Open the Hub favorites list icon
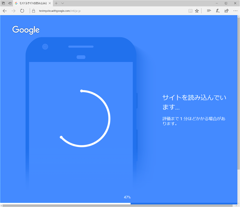 click(209, 11)
